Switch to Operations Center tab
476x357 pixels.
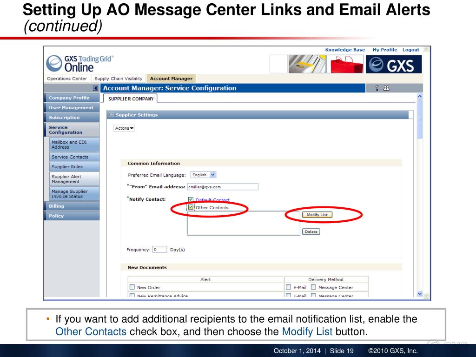67,78
